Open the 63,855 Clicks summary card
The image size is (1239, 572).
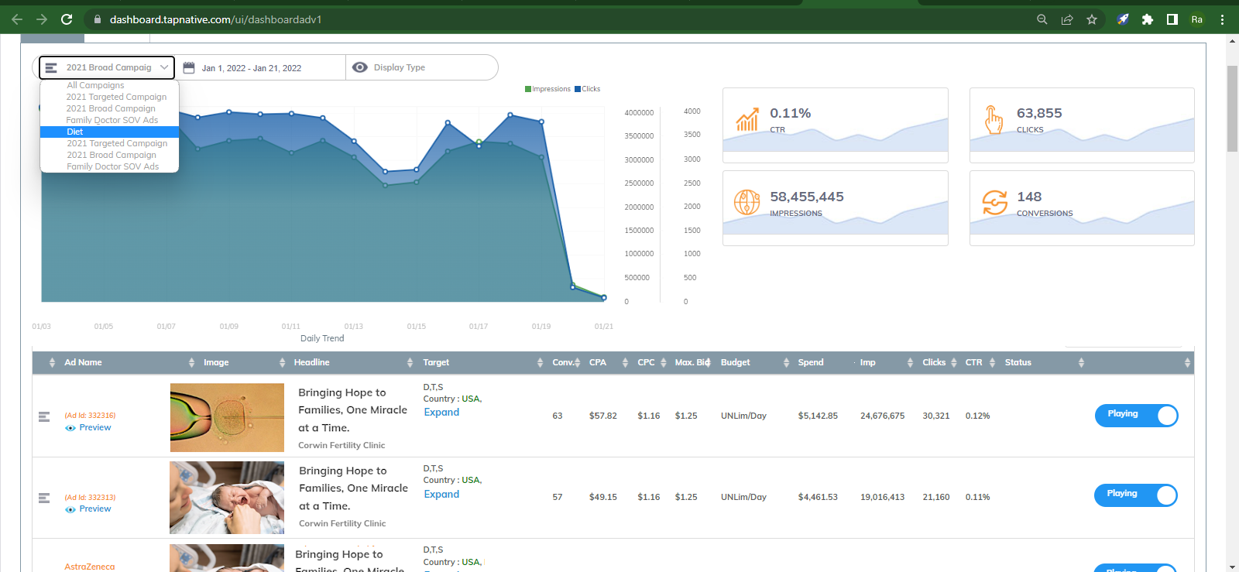[x=1082, y=125]
